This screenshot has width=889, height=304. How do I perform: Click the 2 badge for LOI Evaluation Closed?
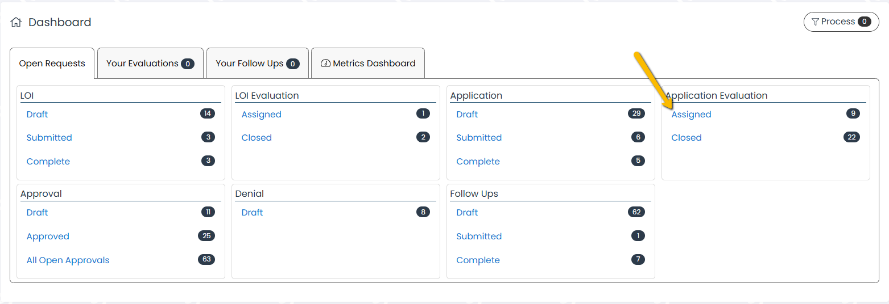[x=423, y=137]
